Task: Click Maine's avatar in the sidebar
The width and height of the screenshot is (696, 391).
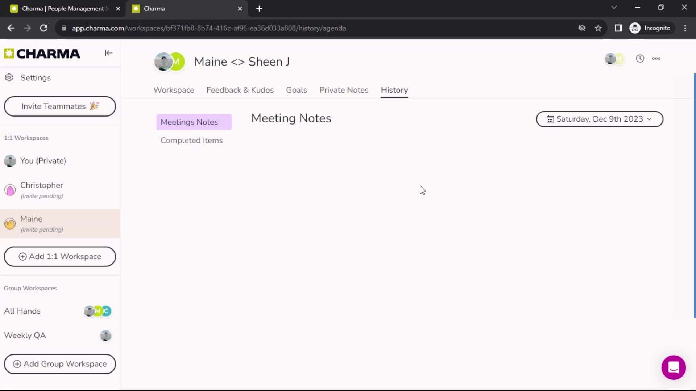Action: click(x=10, y=224)
